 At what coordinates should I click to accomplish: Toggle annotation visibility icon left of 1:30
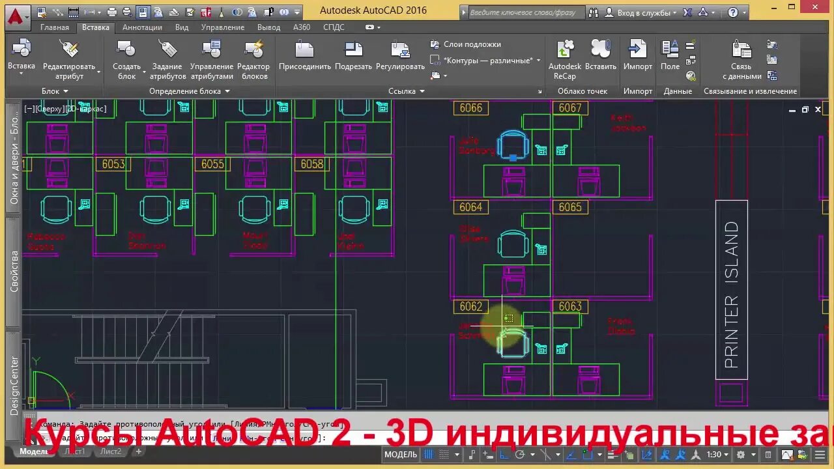tap(664, 455)
